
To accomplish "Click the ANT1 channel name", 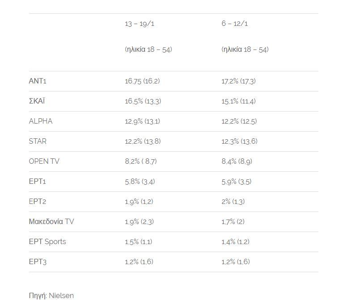I will (x=38, y=81).
